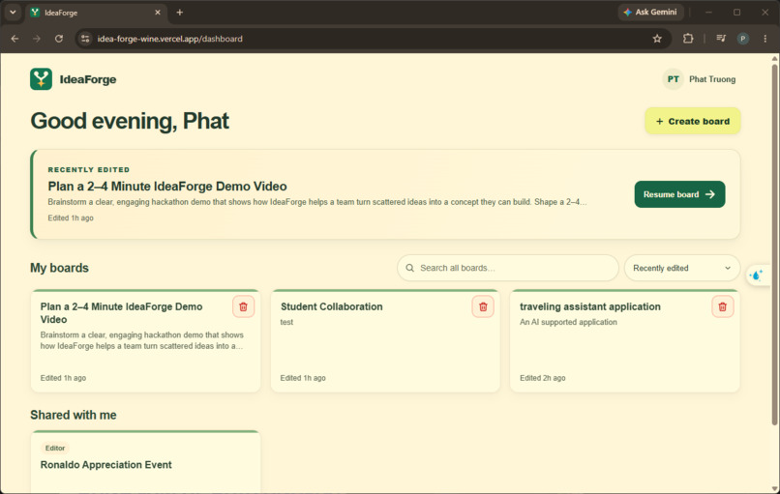View site information icon in address bar

click(85, 39)
